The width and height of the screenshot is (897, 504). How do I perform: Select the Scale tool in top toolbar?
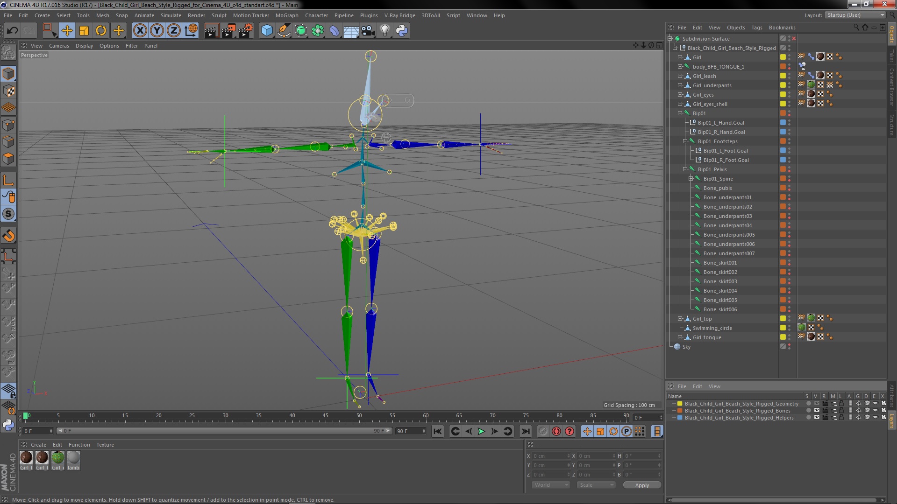[x=84, y=31]
